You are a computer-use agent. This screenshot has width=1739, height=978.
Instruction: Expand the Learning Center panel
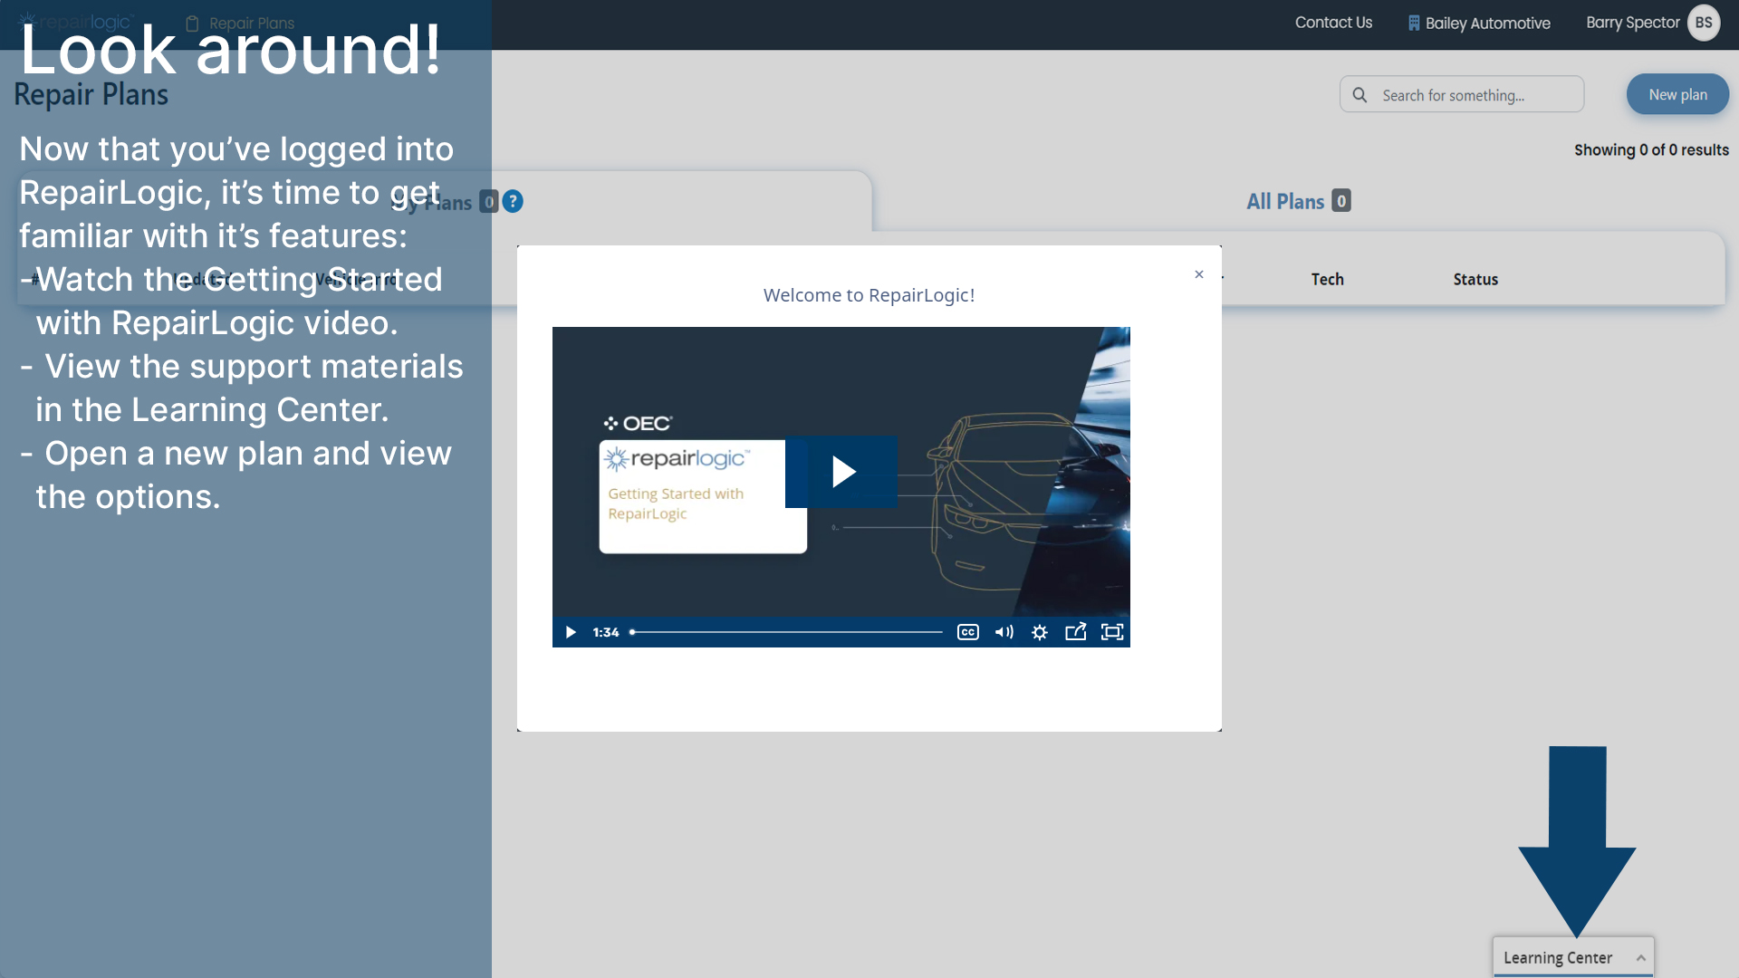pos(1573,957)
